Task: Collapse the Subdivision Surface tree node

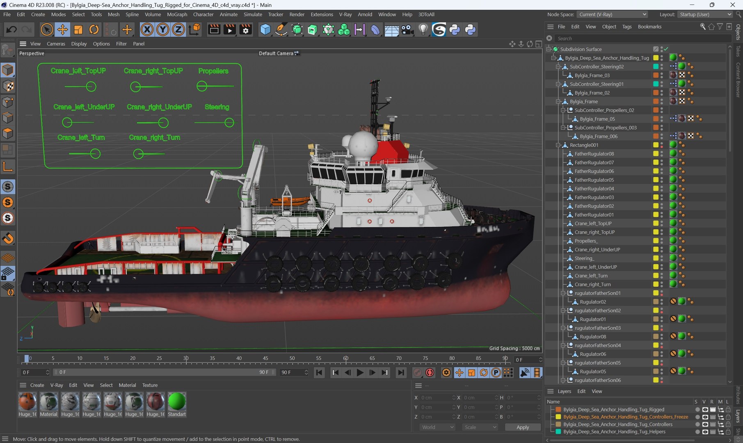Action: [549, 49]
